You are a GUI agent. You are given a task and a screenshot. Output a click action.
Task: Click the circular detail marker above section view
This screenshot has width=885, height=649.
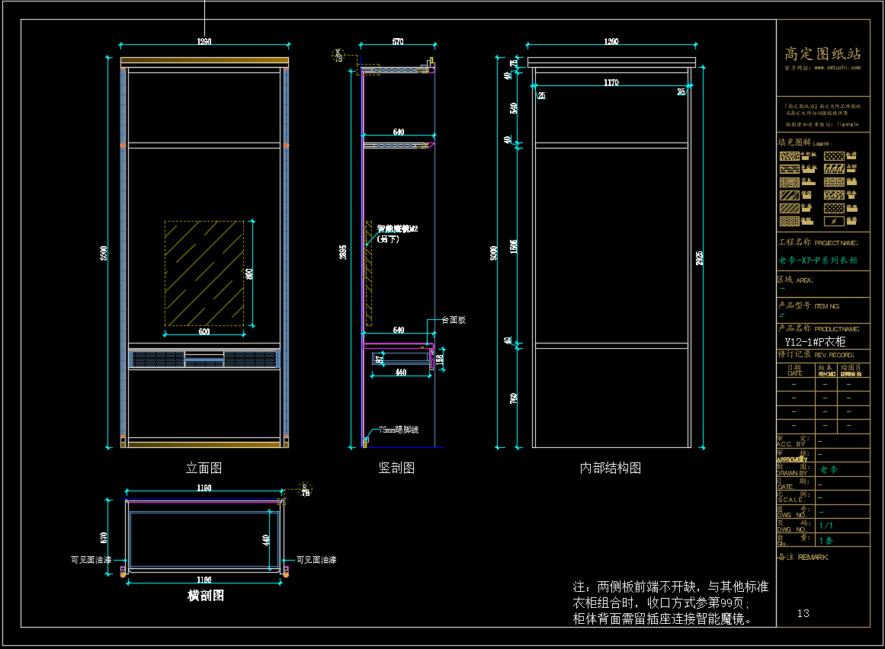tap(338, 54)
